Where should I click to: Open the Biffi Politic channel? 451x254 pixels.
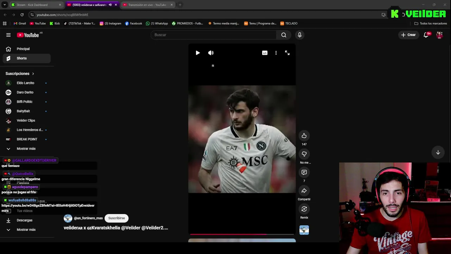27,102
